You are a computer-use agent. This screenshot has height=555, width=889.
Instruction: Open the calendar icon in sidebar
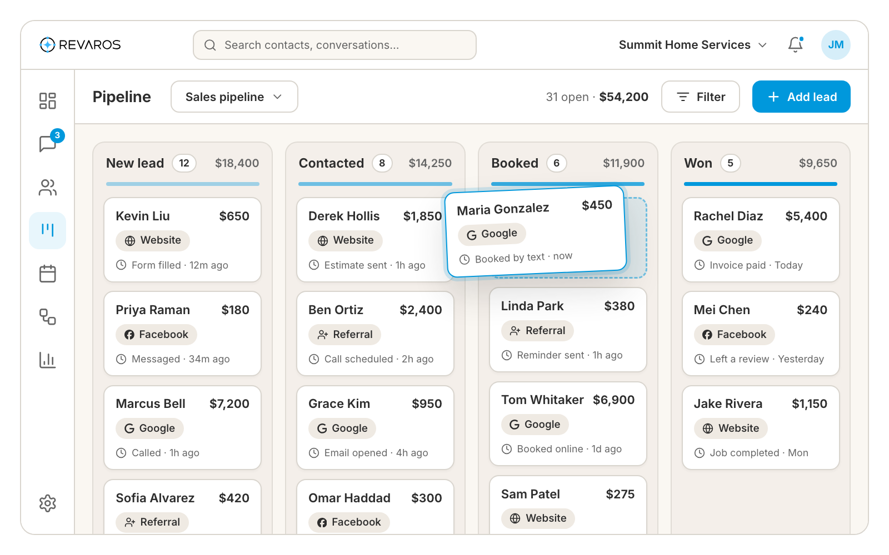click(48, 274)
